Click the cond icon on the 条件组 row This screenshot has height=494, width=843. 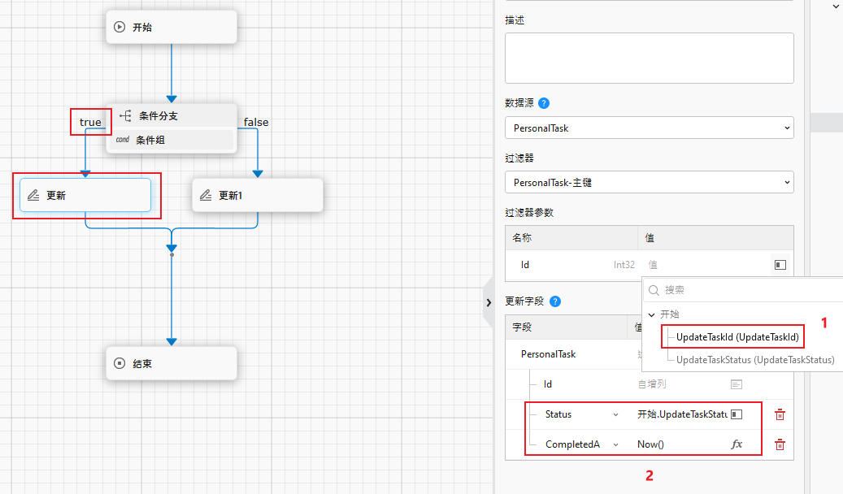tap(122, 140)
